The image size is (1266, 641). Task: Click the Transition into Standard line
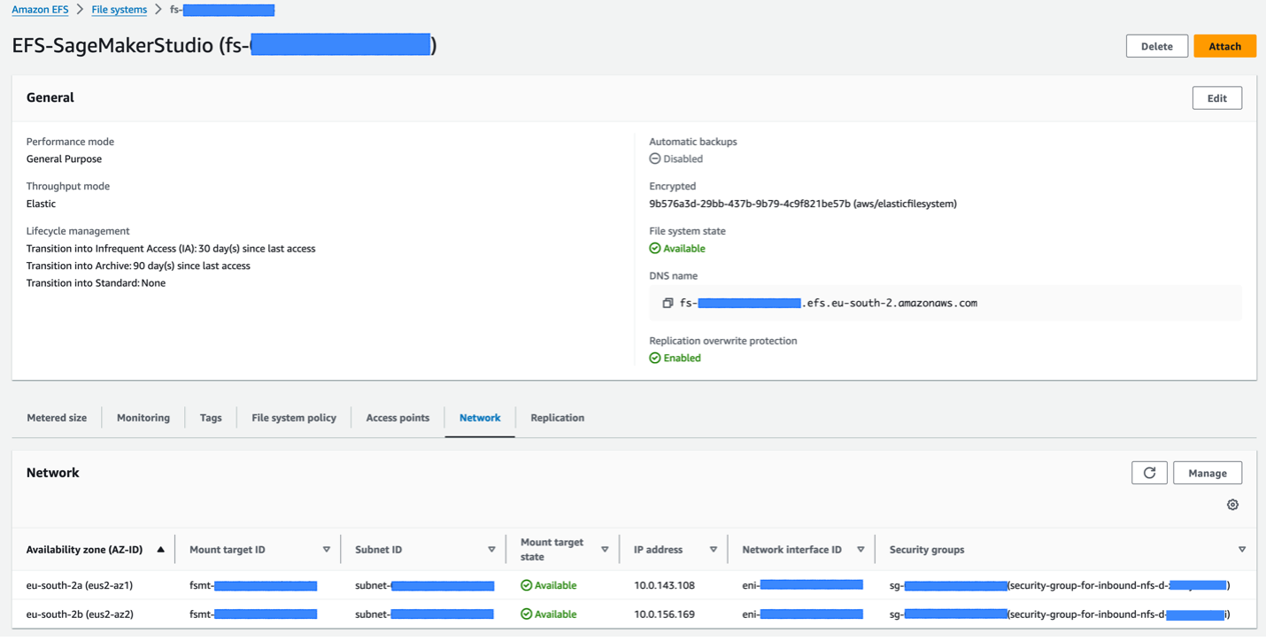click(96, 283)
